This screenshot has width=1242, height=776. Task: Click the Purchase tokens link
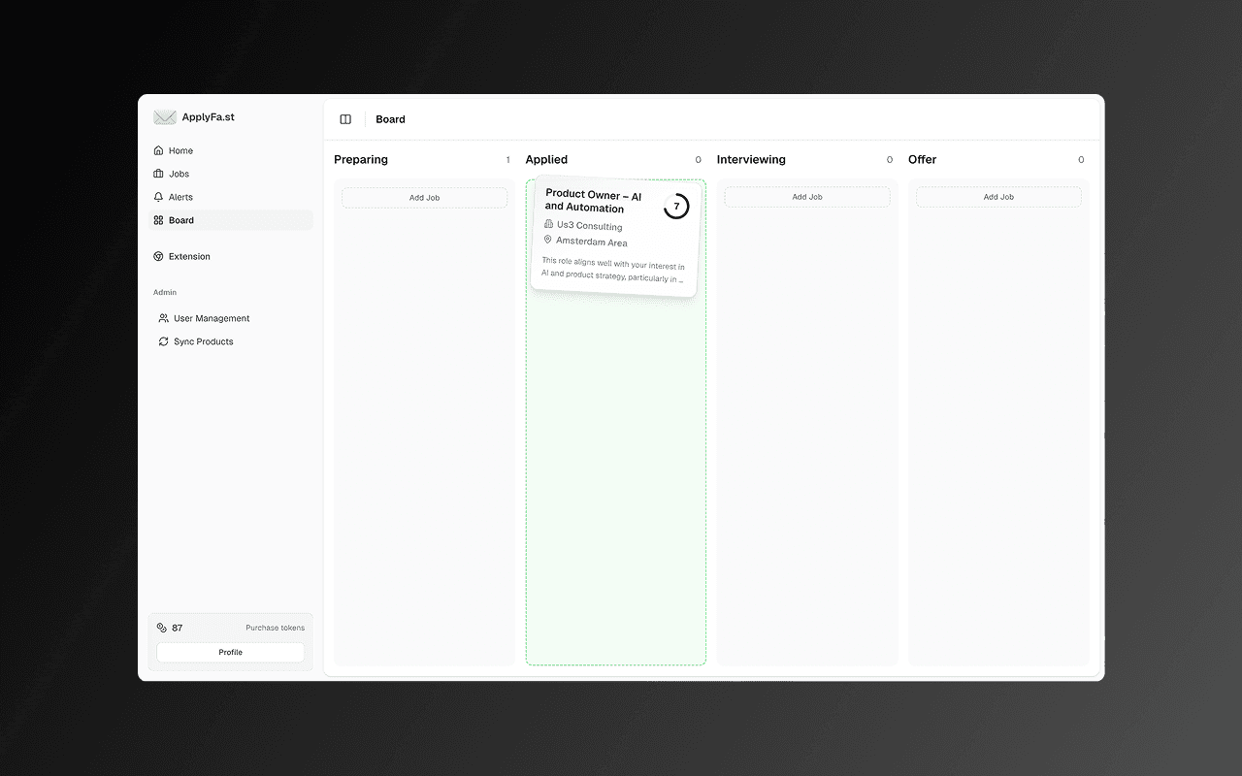(x=275, y=628)
